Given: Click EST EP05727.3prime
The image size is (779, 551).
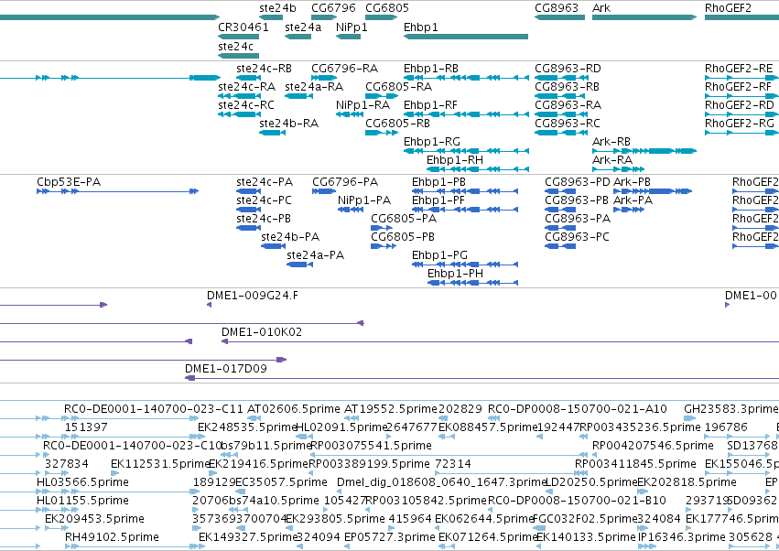Looking at the screenshot, I should click(390, 537).
